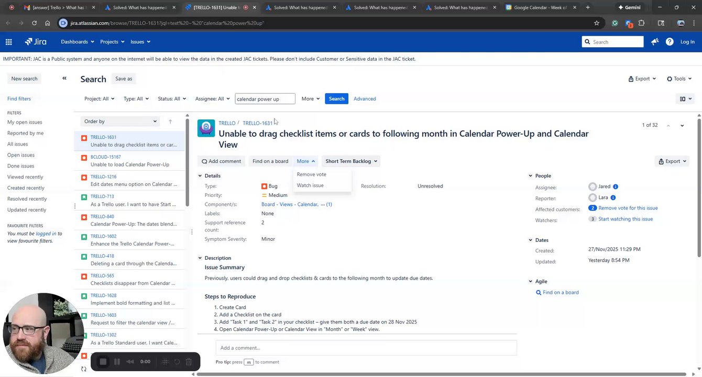Open the Issues dropdown menu

click(140, 42)
